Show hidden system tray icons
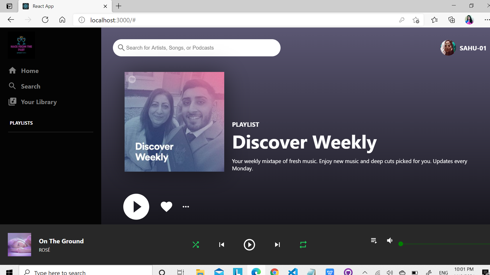Viewport: 490px width, 275px height. coord(365,272)
